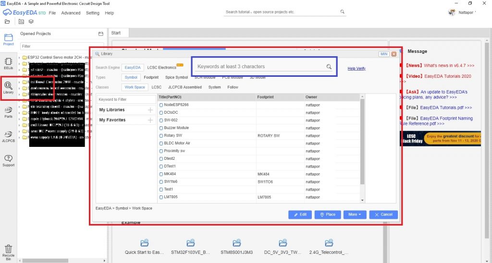Viewport: 492px width, 263px height.
Task: Expand My Libraries with plus
Action: [x=150, y=110]
